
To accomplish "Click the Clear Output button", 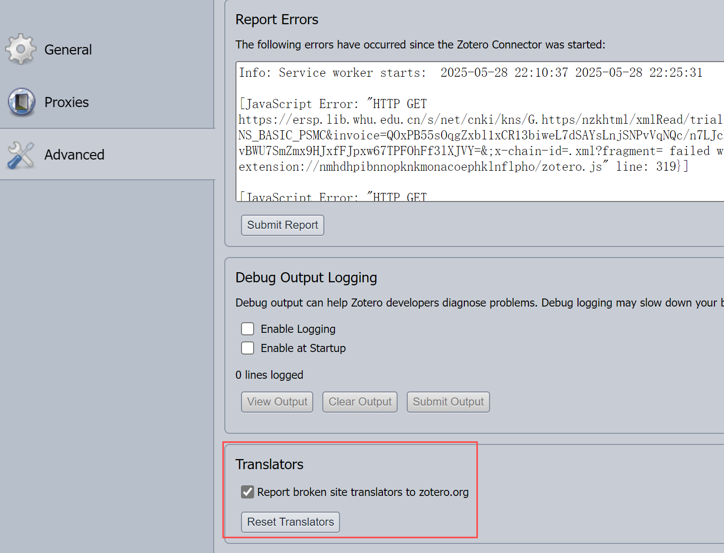I will tap(360, 402).
